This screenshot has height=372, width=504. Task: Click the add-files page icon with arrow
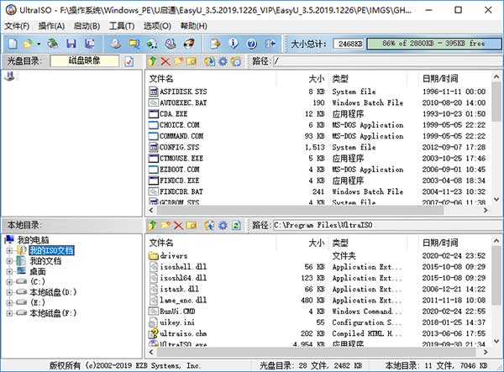pyautogui.click(x=215, y=44)
